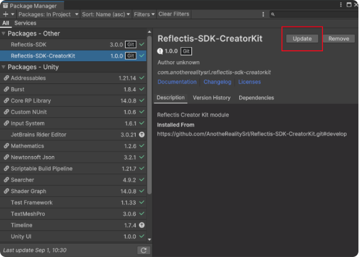Click the plus add-package icon
Image resolution: width=359 pixels, height=257 pixels.
[x=5, y=14]
